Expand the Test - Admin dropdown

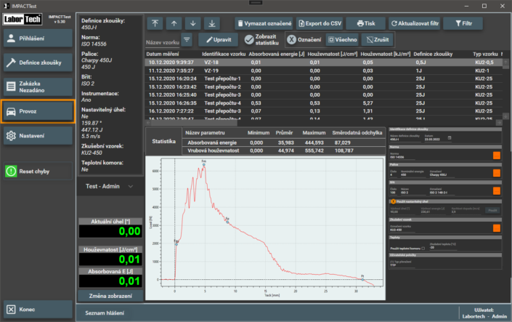pos(110,186)
